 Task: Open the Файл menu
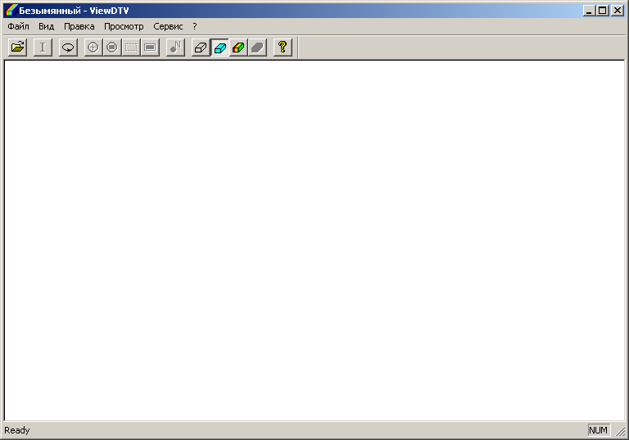[x=19, y=26]
